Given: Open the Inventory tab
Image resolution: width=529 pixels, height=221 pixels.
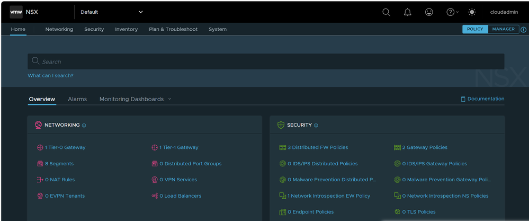Looking at the screenshot, I should point(126,29).
